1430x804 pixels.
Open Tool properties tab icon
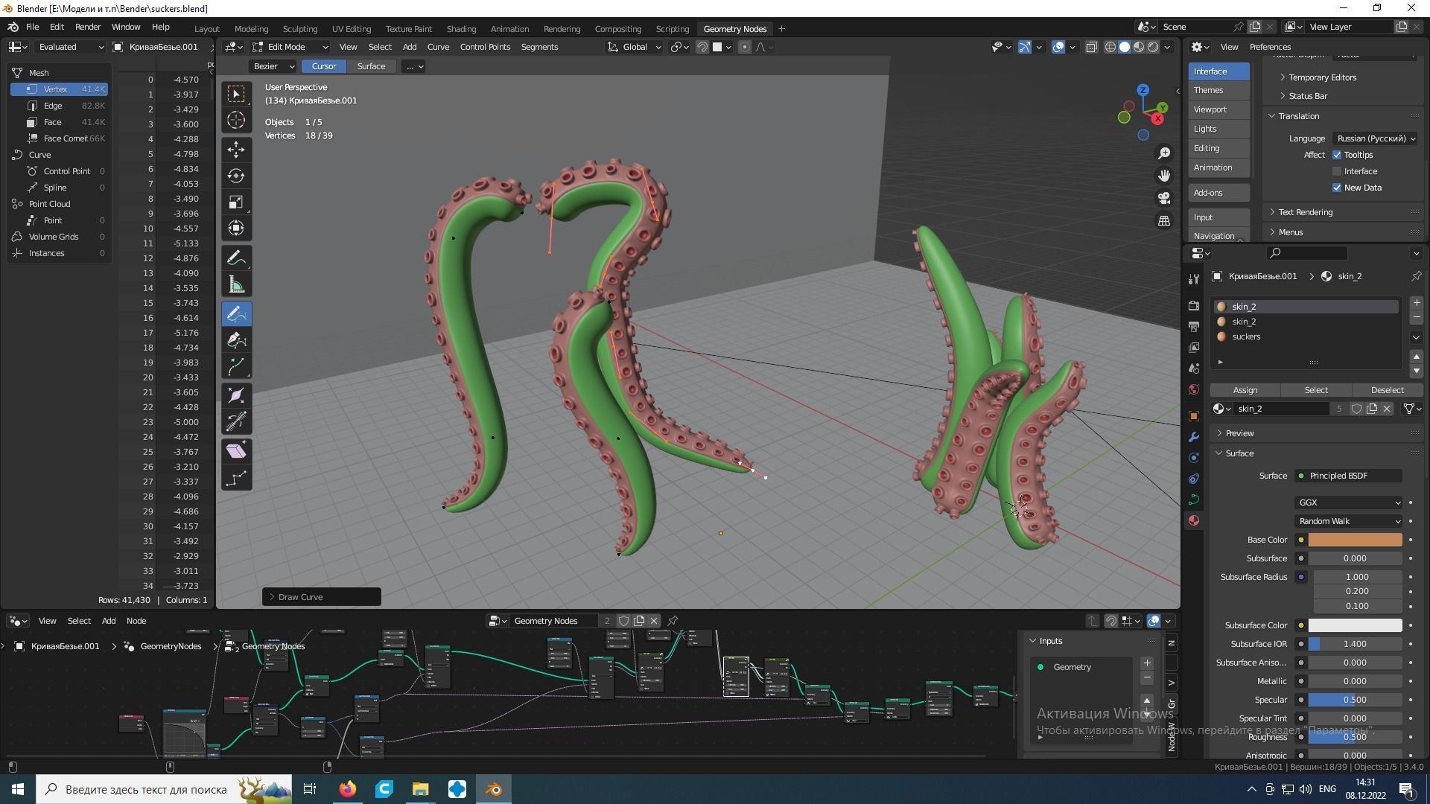coord(1194,279)
